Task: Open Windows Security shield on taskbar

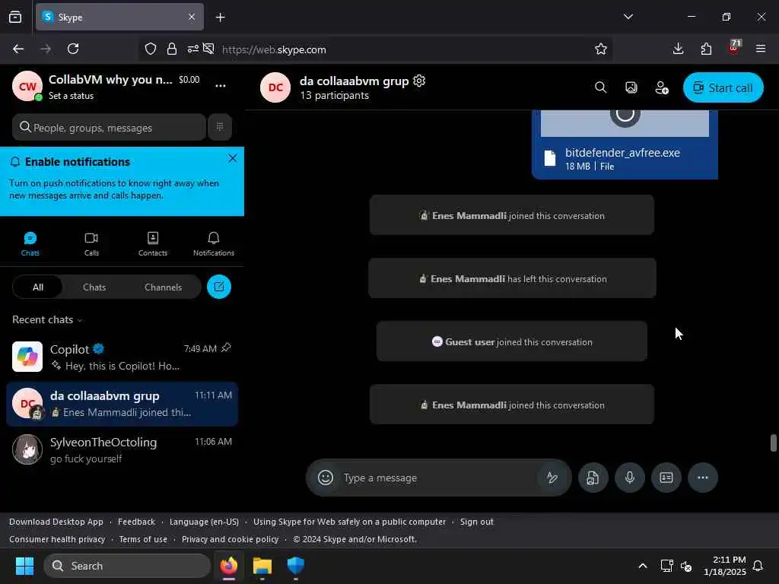Action: point(296,566)
